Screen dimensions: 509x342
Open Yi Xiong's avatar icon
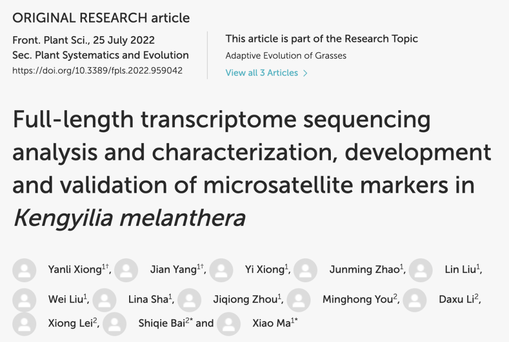click(x=221, y=270)
